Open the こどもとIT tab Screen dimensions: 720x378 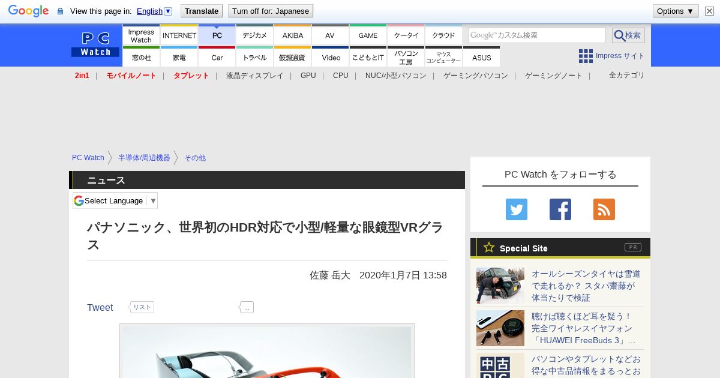368,57
